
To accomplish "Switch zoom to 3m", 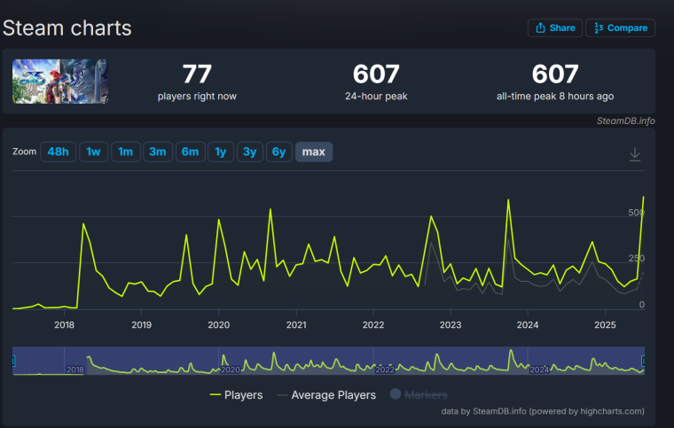I will 158,152.
